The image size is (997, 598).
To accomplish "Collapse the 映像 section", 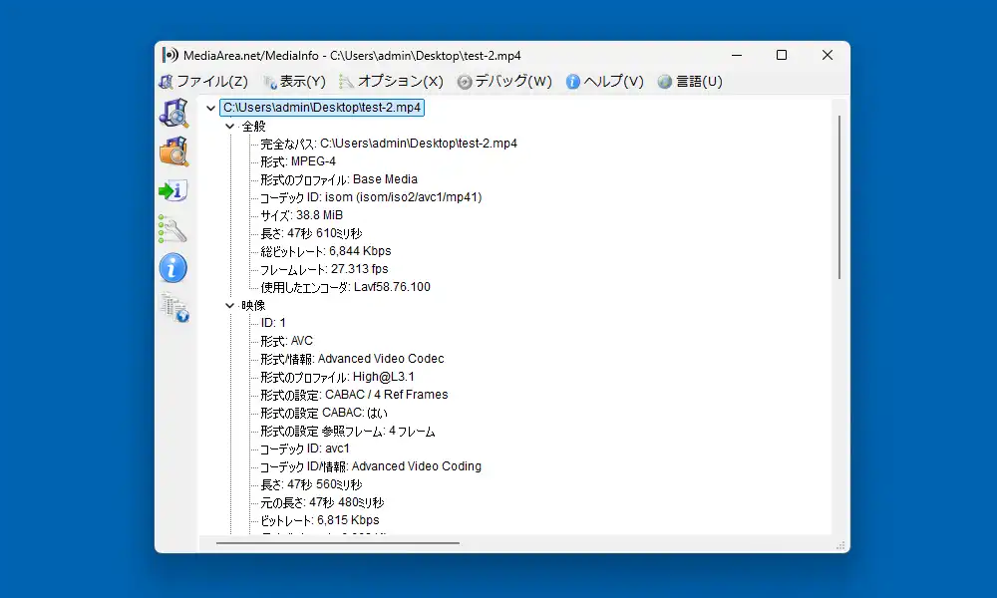I will click(x=229, y=306).
